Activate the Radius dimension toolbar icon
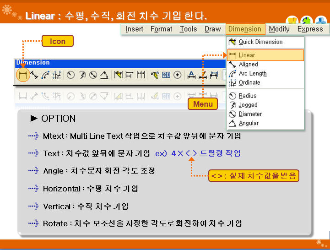This screenshot has height=250, width=330. pyautogui.click(x=71, y=75)
